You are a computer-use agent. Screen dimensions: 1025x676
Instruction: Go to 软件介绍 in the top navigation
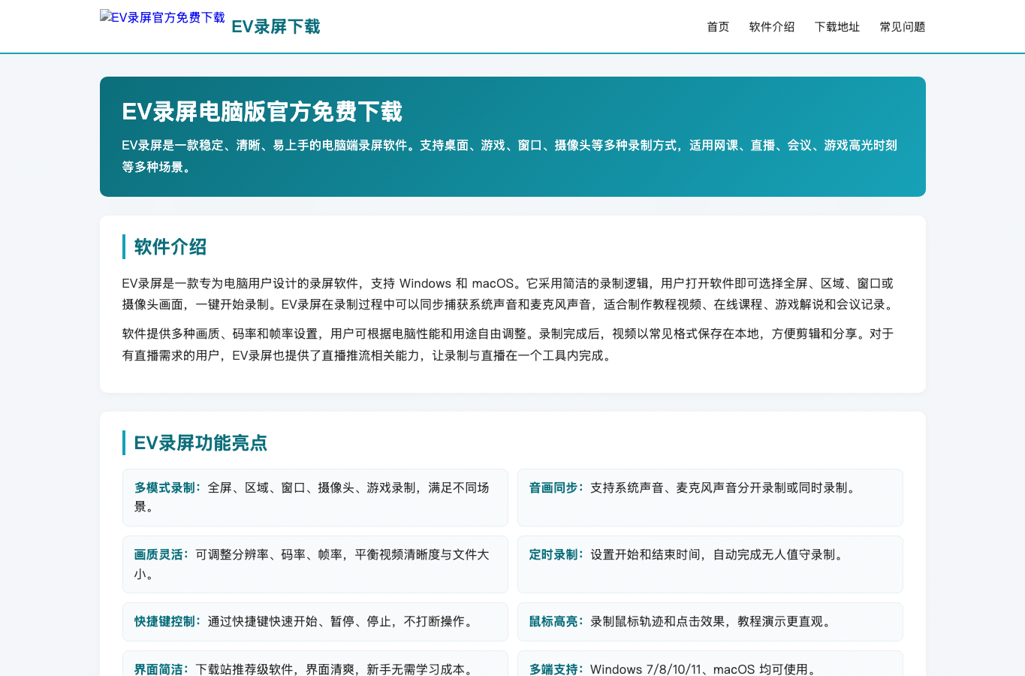click(772, 27)
